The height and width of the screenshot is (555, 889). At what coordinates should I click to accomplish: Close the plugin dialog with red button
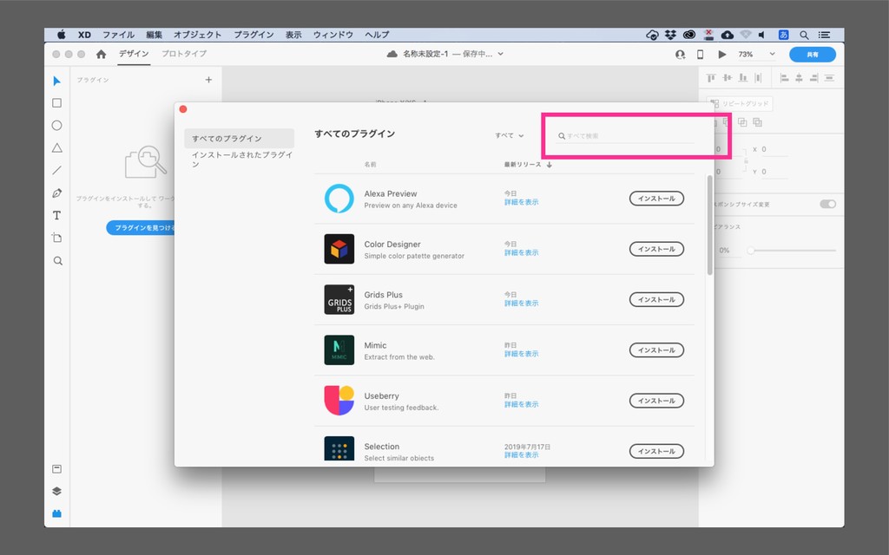(x=183, y=109)
